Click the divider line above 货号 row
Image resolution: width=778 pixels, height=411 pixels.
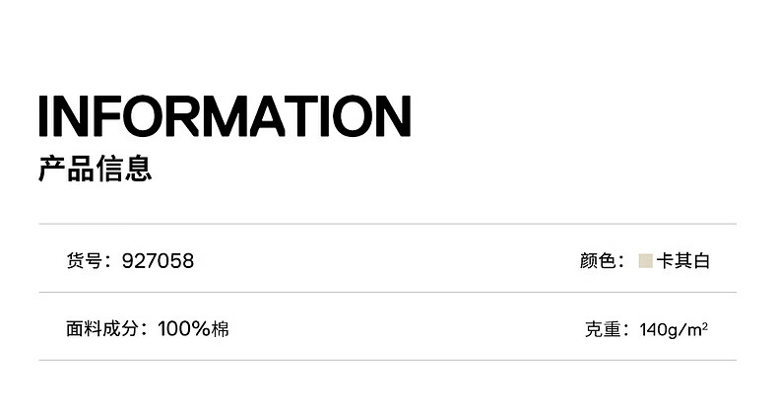point(388,225)
